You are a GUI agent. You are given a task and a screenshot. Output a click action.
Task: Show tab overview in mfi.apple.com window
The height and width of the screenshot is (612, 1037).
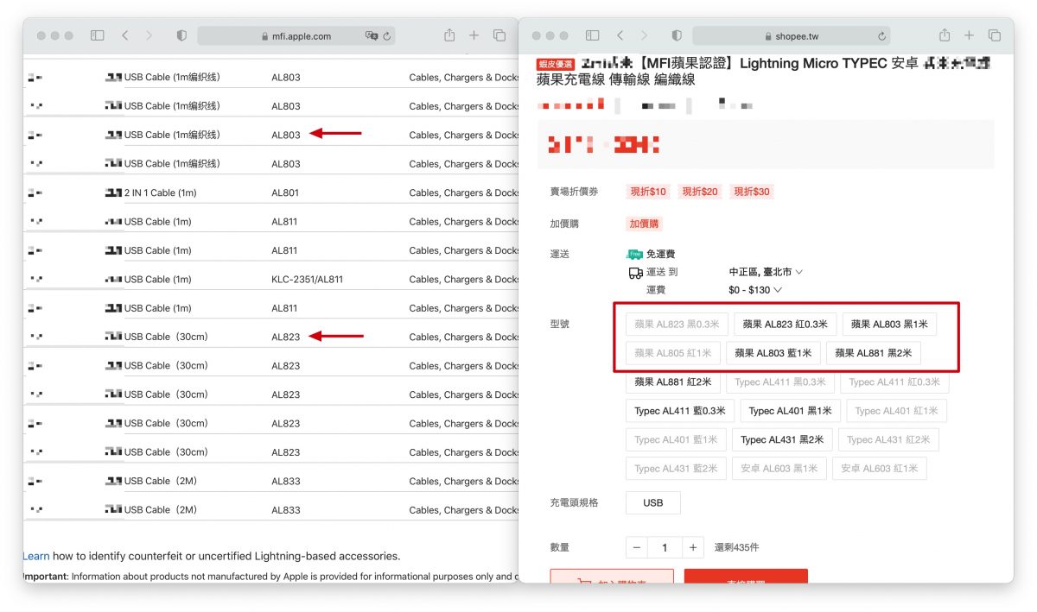(499, 35)
